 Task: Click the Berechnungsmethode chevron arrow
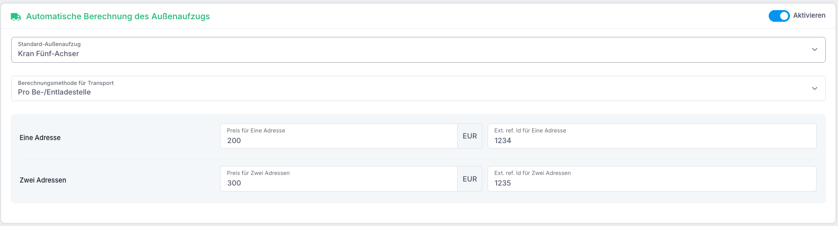pyautogui.click(x=814, y=88)
